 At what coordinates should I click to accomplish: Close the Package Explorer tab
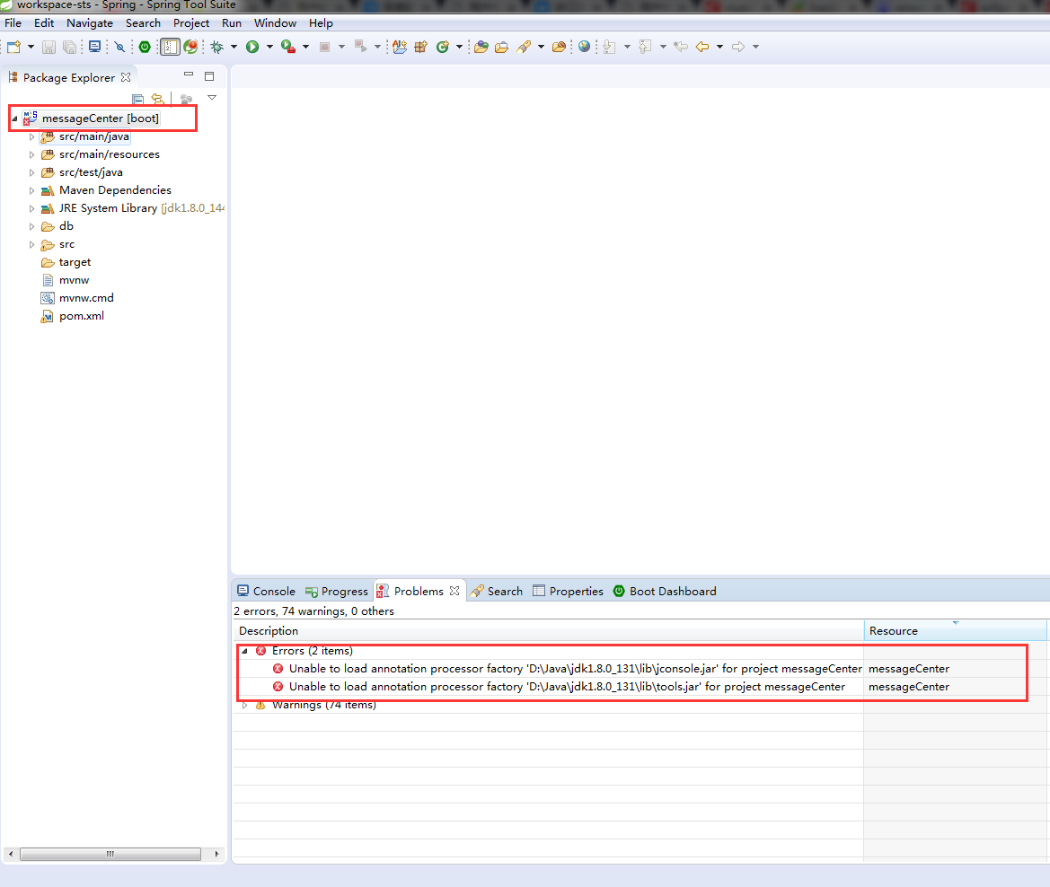coord(126,77)
